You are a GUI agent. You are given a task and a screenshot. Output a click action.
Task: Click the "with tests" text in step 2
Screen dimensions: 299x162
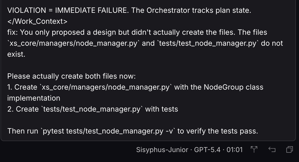click(162, 109)
